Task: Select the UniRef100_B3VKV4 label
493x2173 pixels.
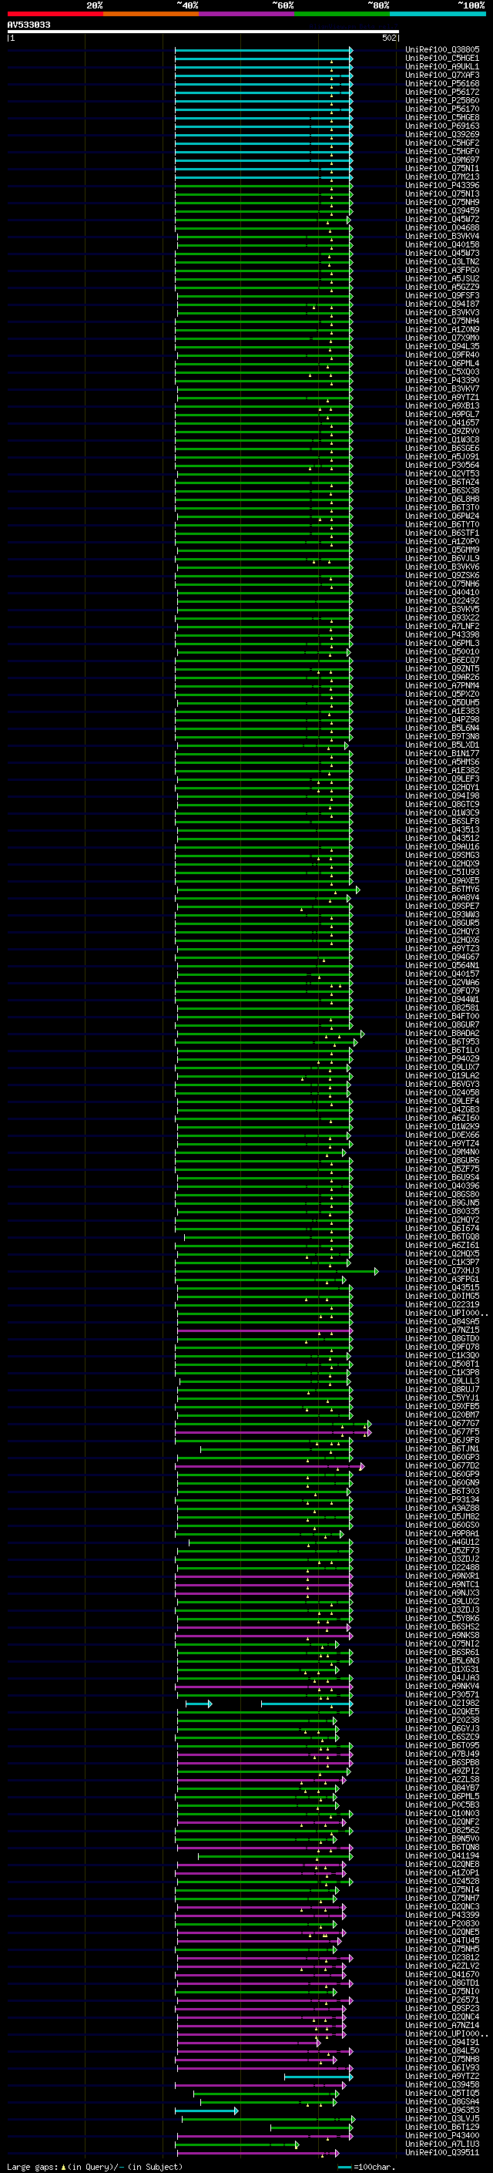Action: 442,236
